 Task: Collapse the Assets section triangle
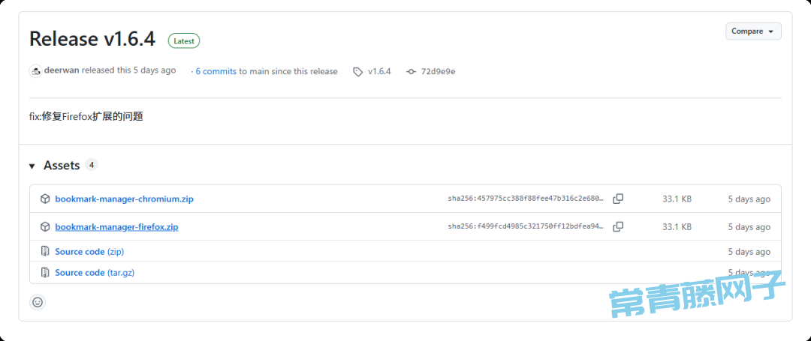pyautogui.click(x=32, y=166)
